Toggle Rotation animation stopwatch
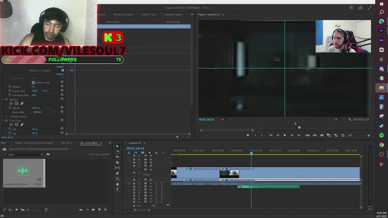388x218 pixels. coord(10,87)
